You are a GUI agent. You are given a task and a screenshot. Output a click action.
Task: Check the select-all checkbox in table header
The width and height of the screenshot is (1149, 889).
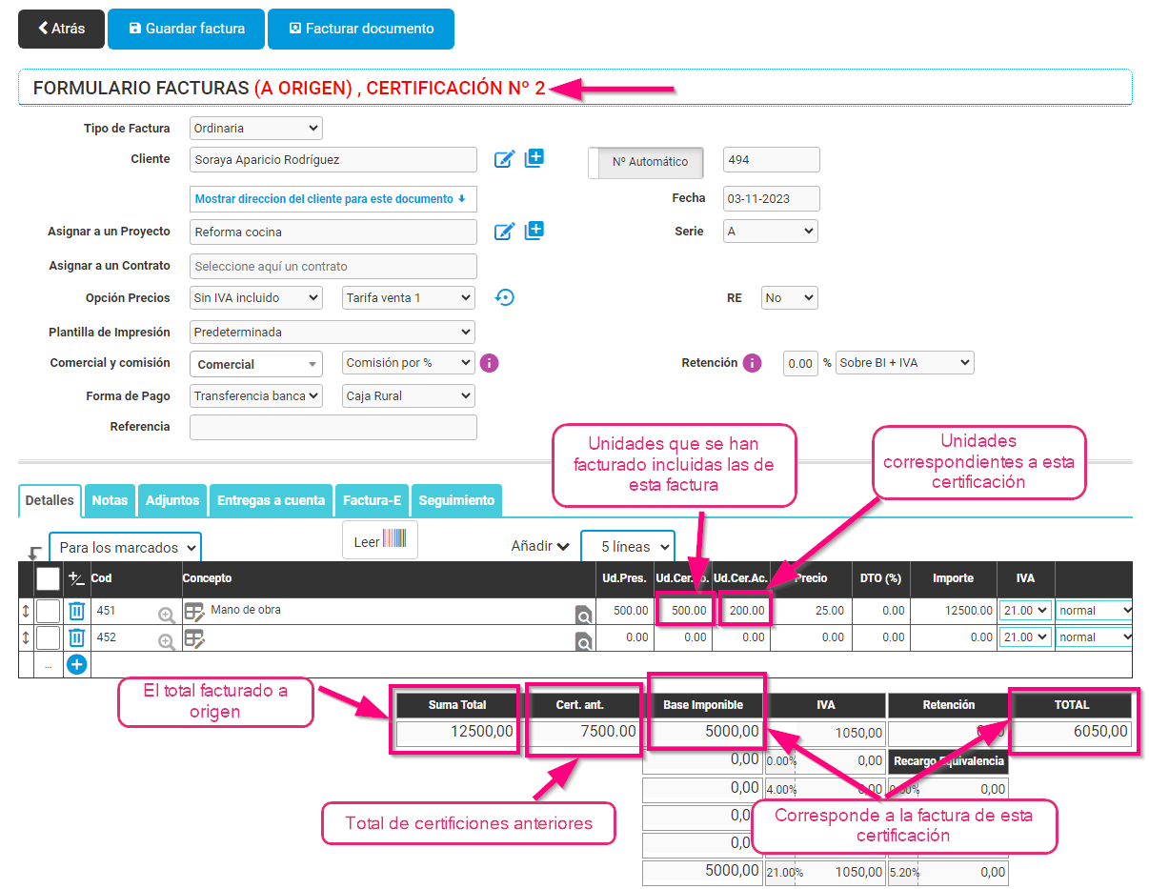coord(48,578)
